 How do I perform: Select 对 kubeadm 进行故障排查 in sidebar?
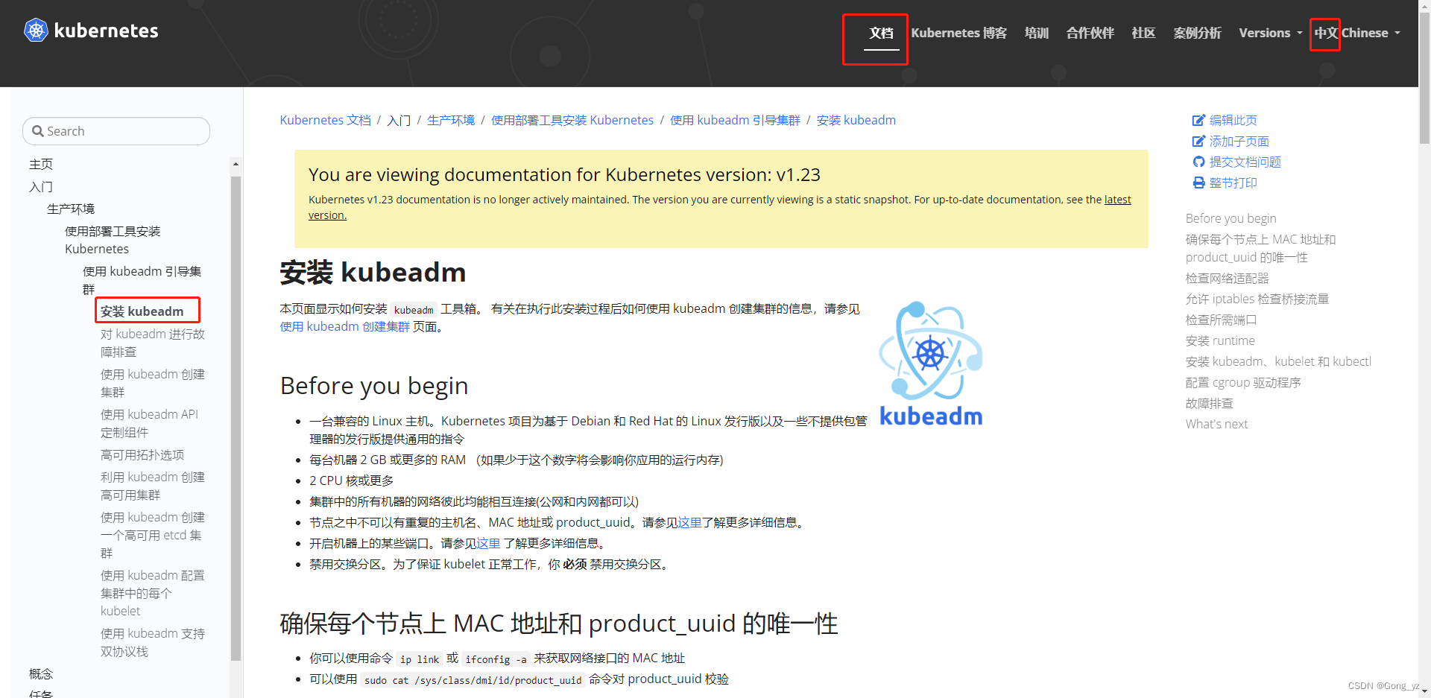pyautogui.click(x=153, y=343)
